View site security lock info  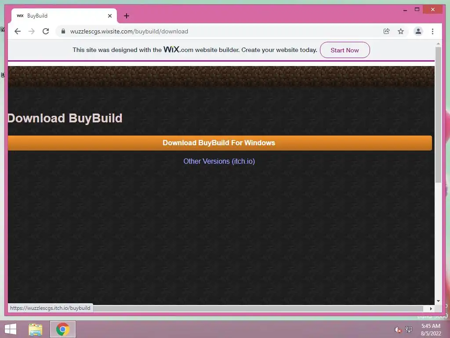pyautogui.click(x=63, y=31)
